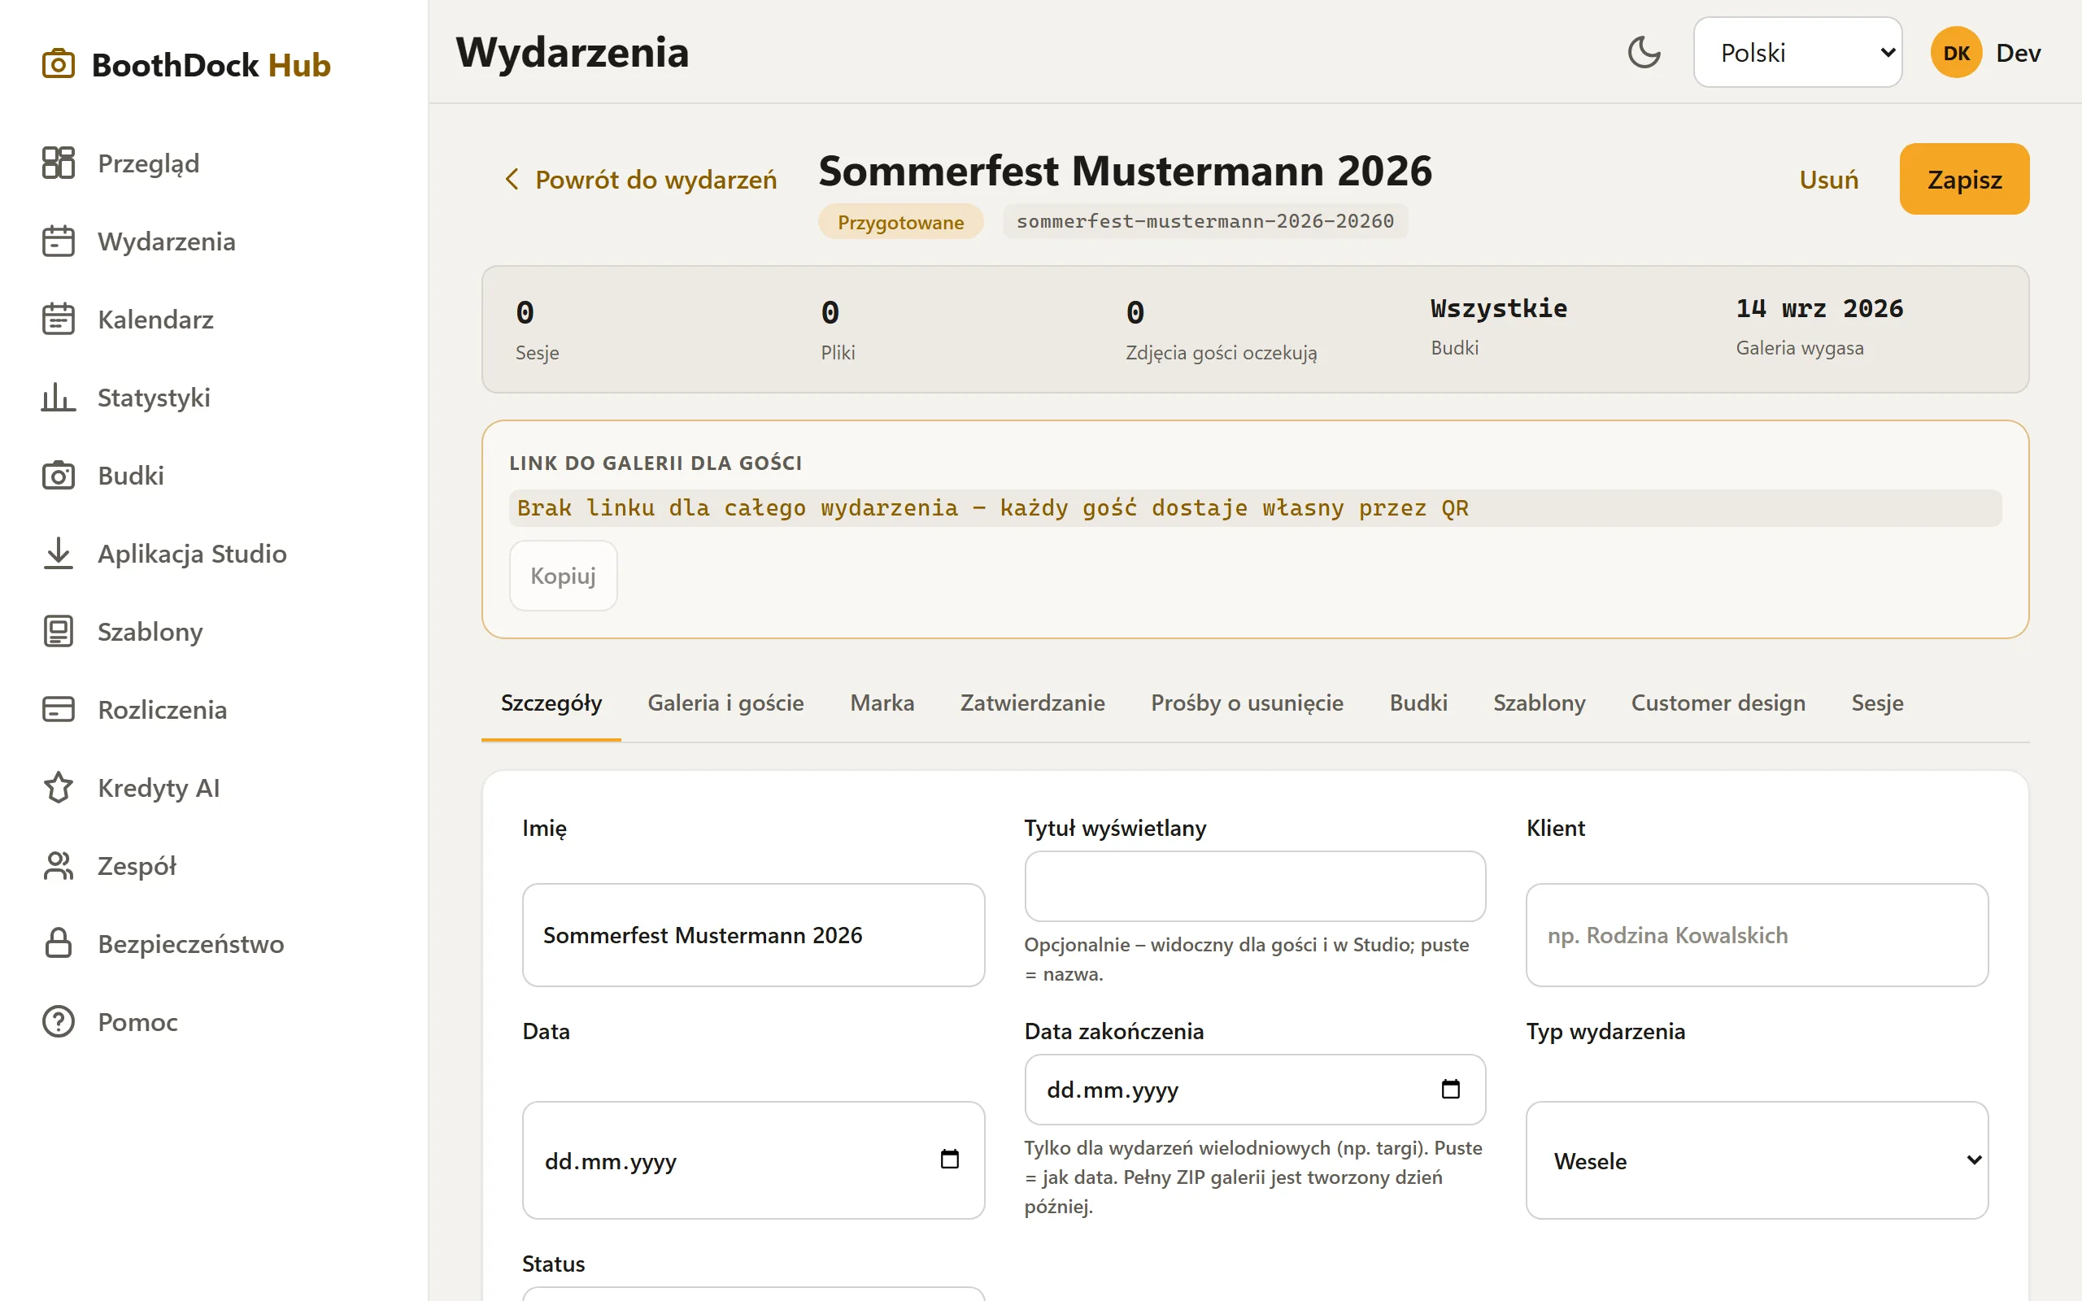
Task: Click the Zespół people icon
Action: pos(59,866)
